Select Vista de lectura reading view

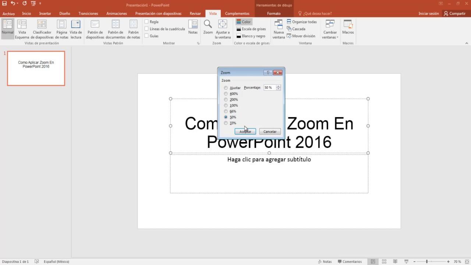pos(76,29)
